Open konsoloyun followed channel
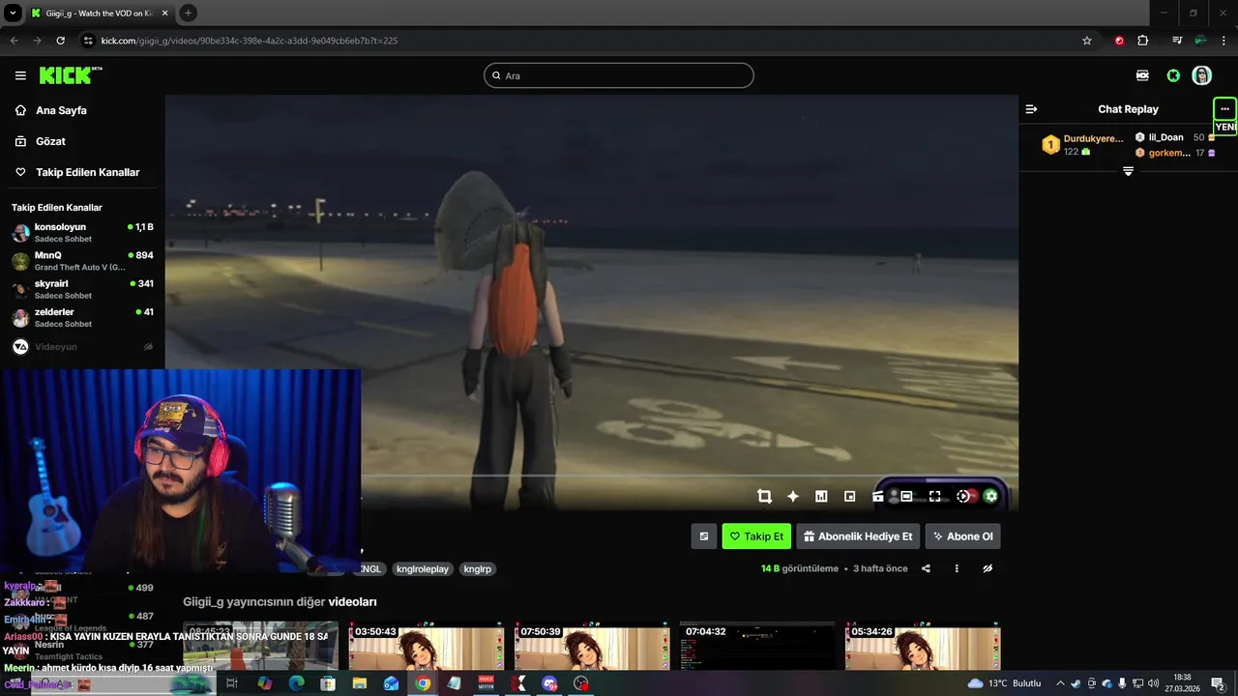The image size is (1238, 696). point(82,232)
